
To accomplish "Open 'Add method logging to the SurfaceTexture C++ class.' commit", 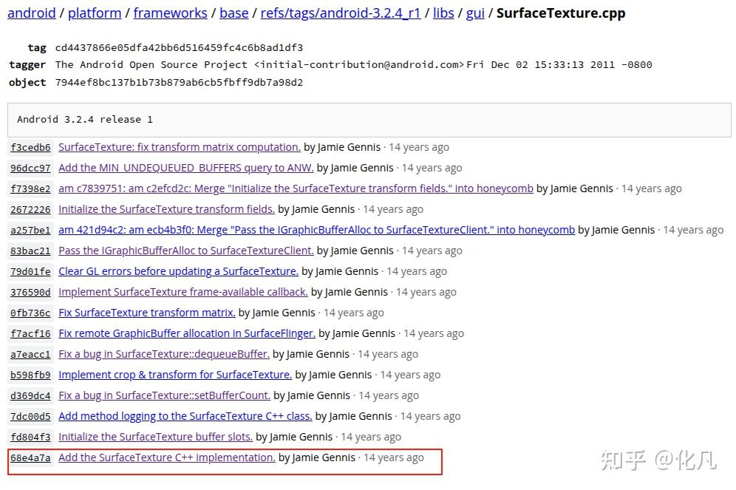I will (x=184, y=416).
